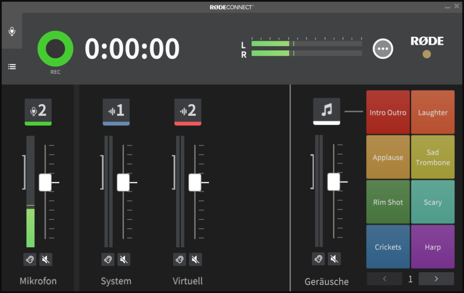Click the RØDE logo

click(x=427, y=41)
